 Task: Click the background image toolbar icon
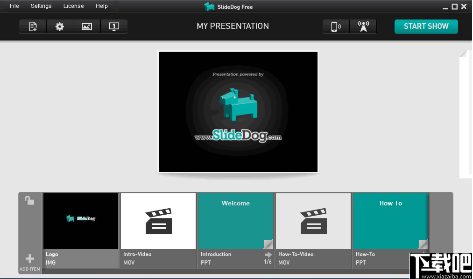coord(87,27)
